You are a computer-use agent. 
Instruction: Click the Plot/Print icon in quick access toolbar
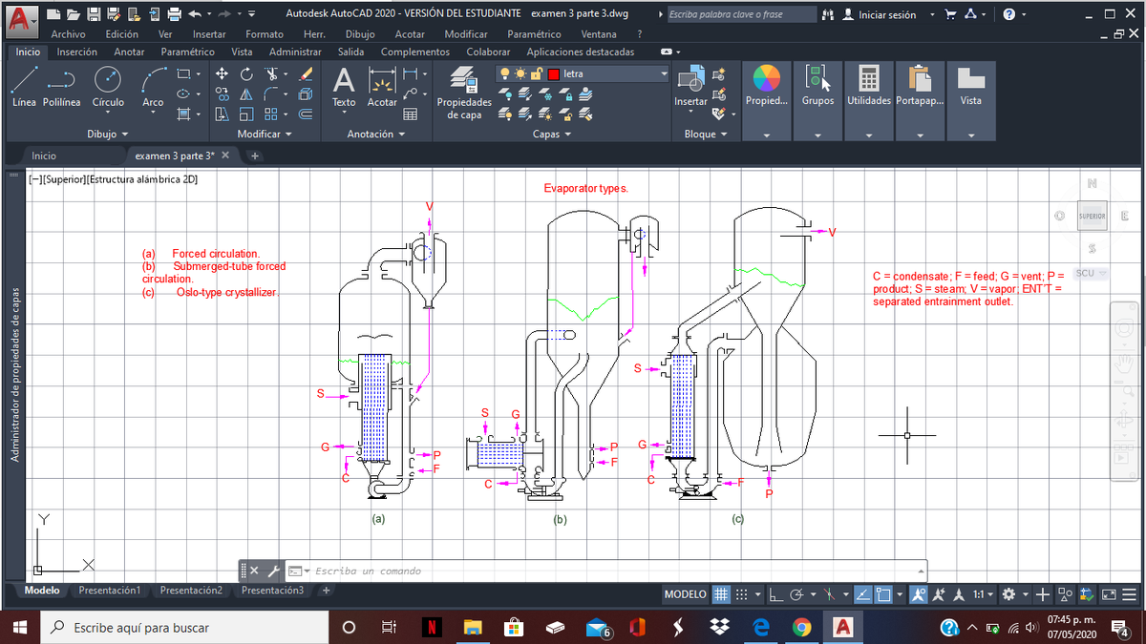[x=174, y=14]
